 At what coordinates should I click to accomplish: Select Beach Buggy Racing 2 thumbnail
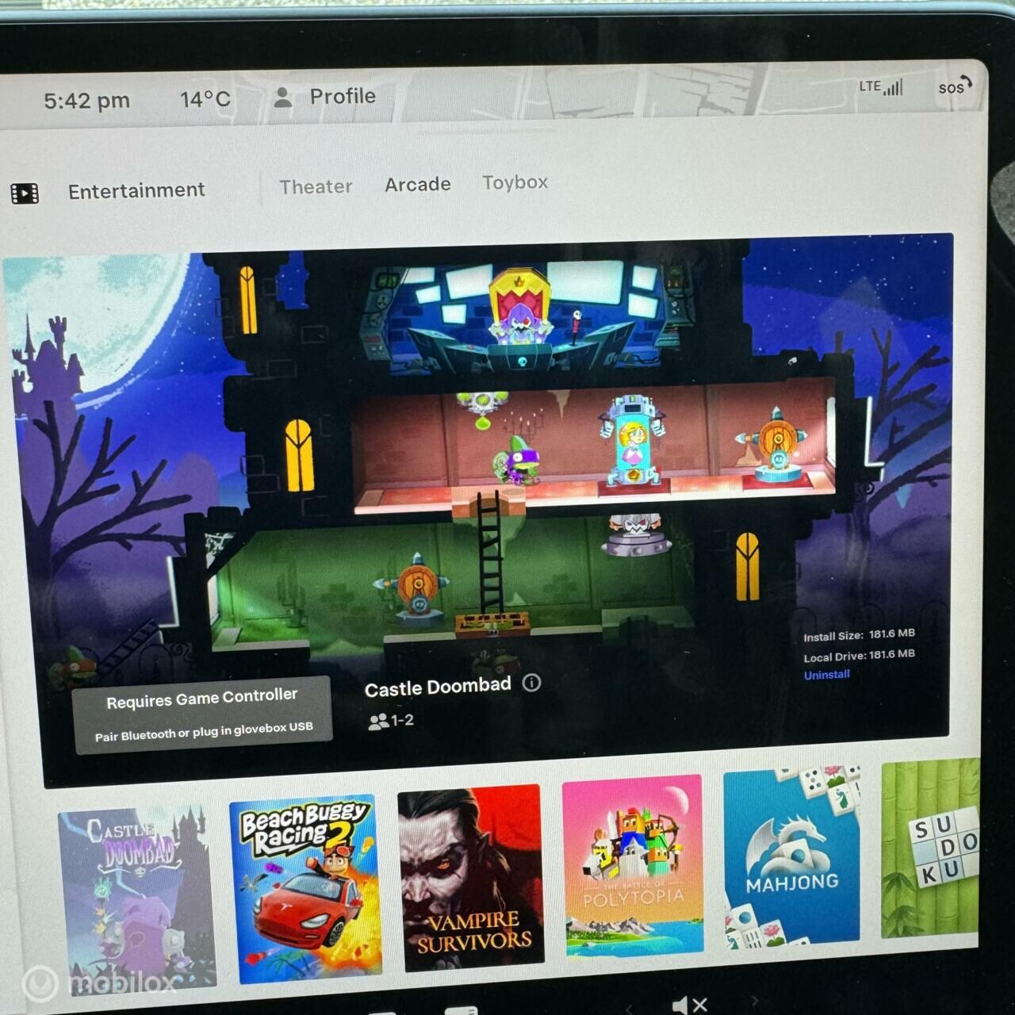click(305, 888)
